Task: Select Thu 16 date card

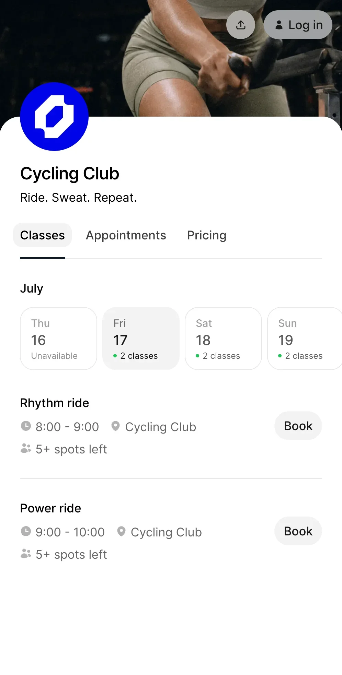Action: [58, 339]
